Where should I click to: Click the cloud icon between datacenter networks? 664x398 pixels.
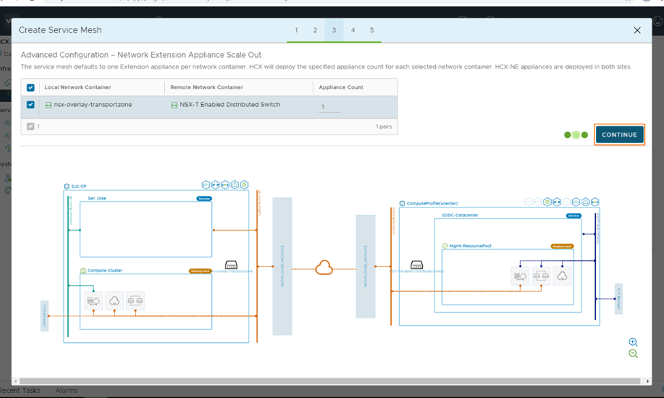[324, 267]
